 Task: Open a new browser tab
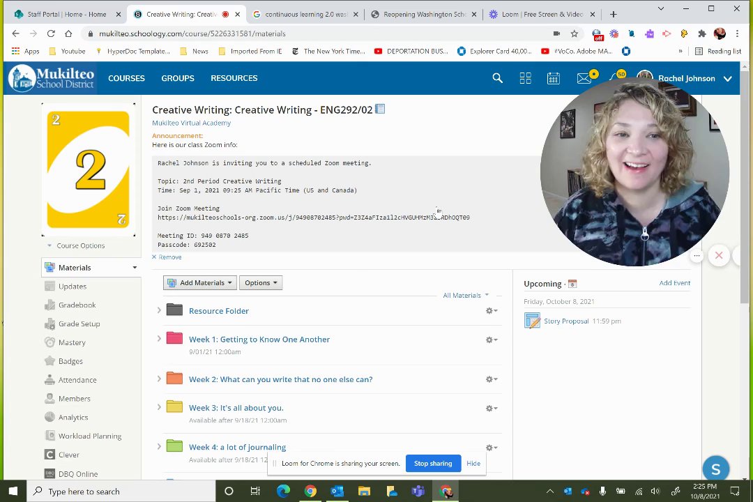tap(614, 15)
